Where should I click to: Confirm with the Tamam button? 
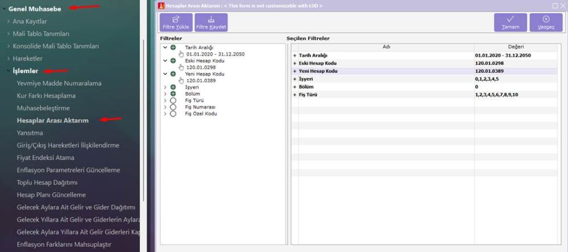511,23
